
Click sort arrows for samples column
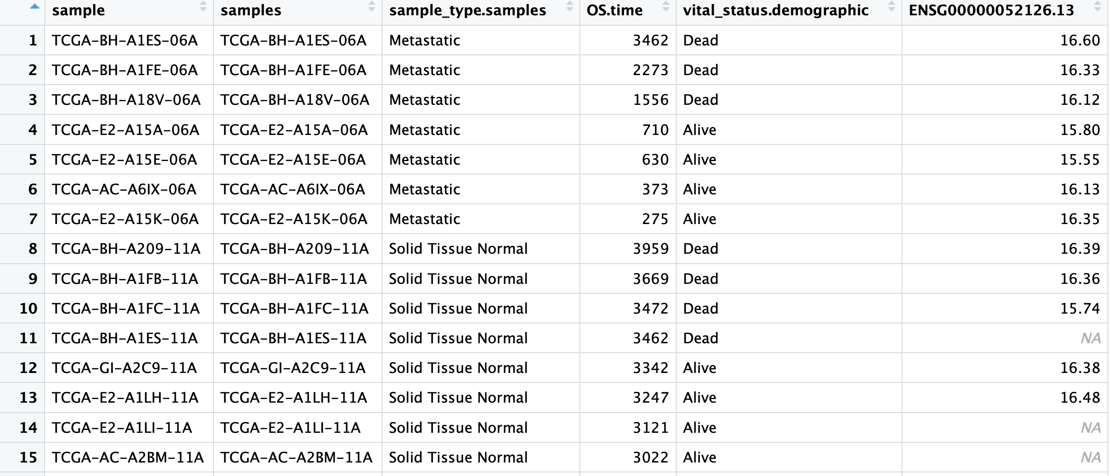tap(372, 7)
